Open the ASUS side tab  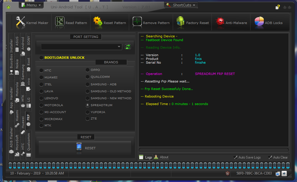(17, 44)
